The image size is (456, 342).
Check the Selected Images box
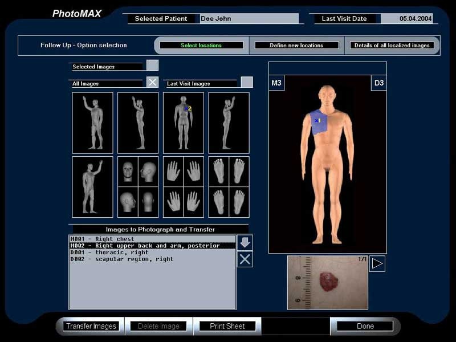152,65
